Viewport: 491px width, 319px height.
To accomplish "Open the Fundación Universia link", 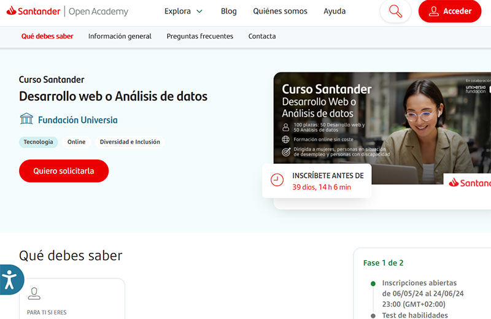I will [78, 120].
